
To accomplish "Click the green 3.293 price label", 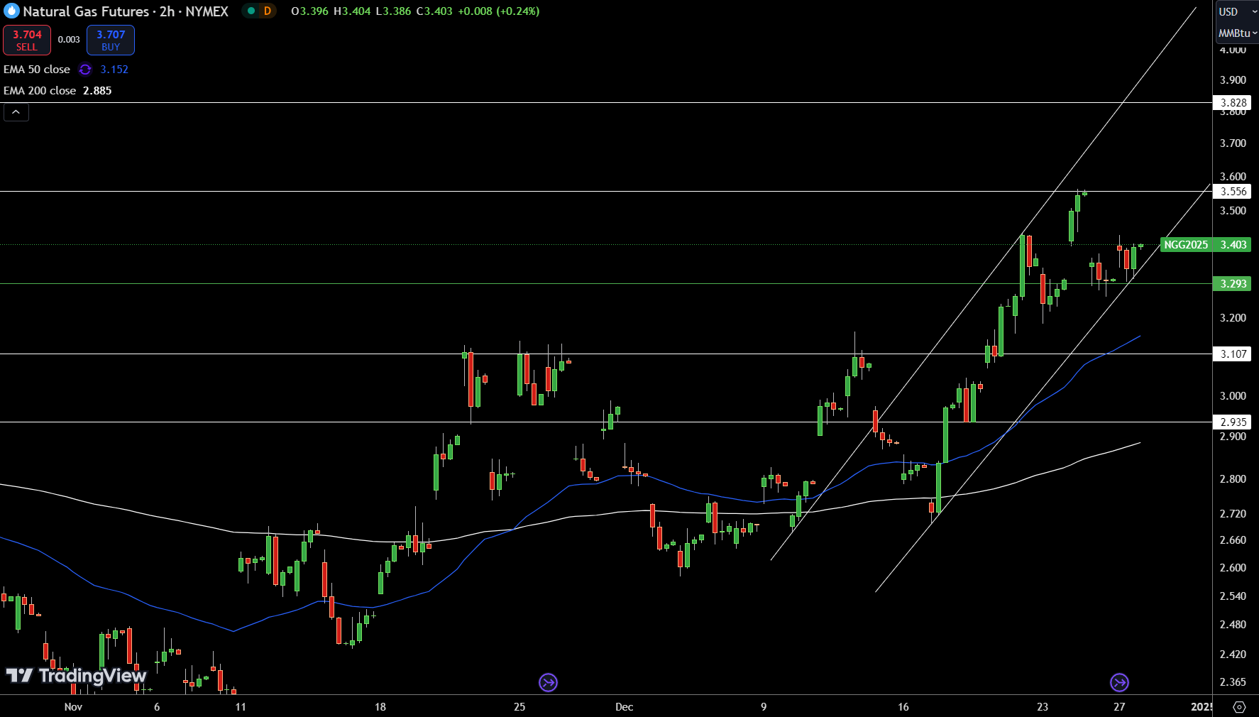I will pos(1233,284).
